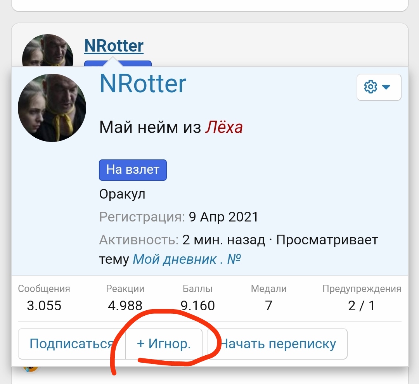Image resolution: width=419 pixels, height=384 pixels.
Task: Select the activity text 2 мин. назад
Action: 224,240
